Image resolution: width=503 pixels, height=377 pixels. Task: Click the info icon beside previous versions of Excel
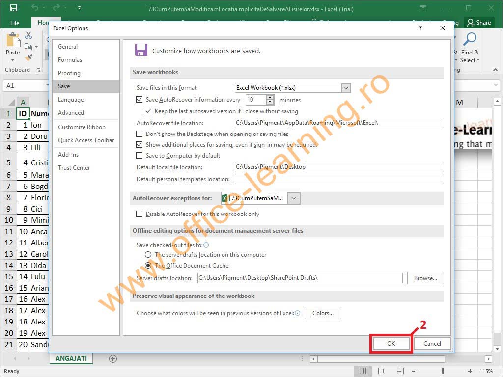[x=297, y=313]
